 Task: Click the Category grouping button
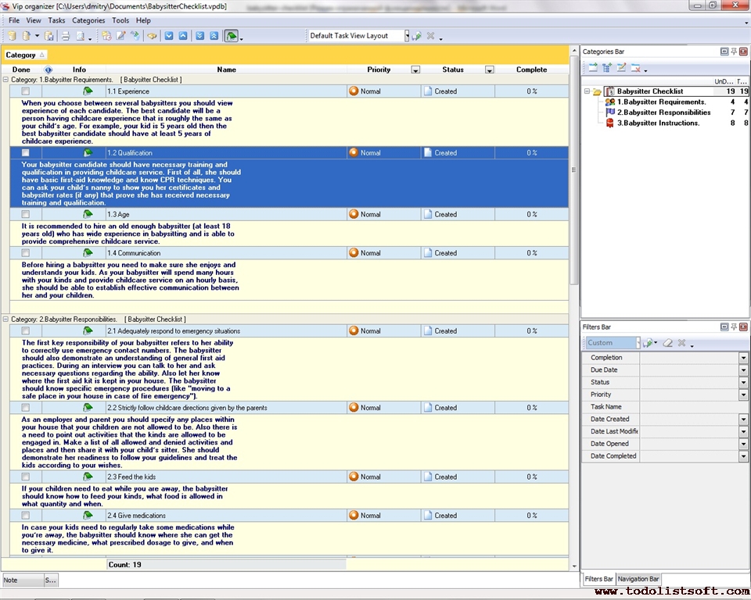25,55
